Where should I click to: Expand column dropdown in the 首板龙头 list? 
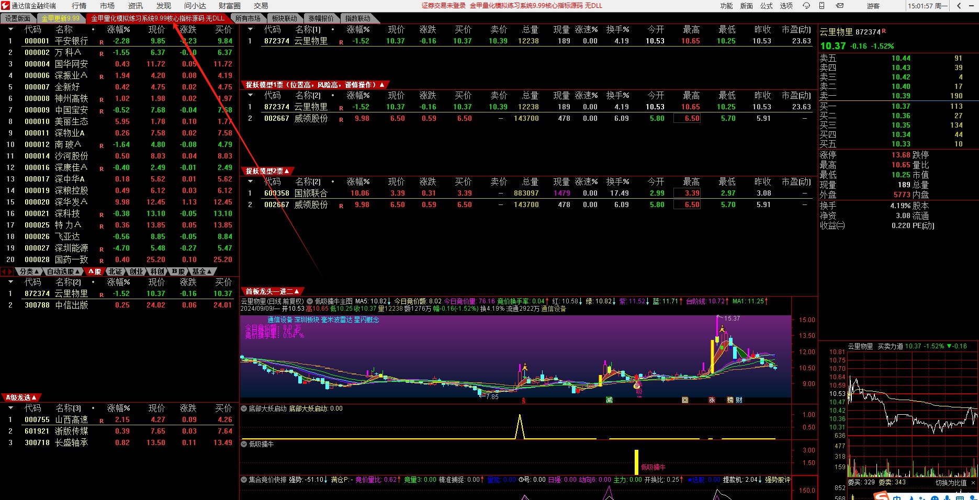point(10,282)
